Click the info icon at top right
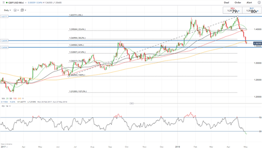 pos(259,3)
